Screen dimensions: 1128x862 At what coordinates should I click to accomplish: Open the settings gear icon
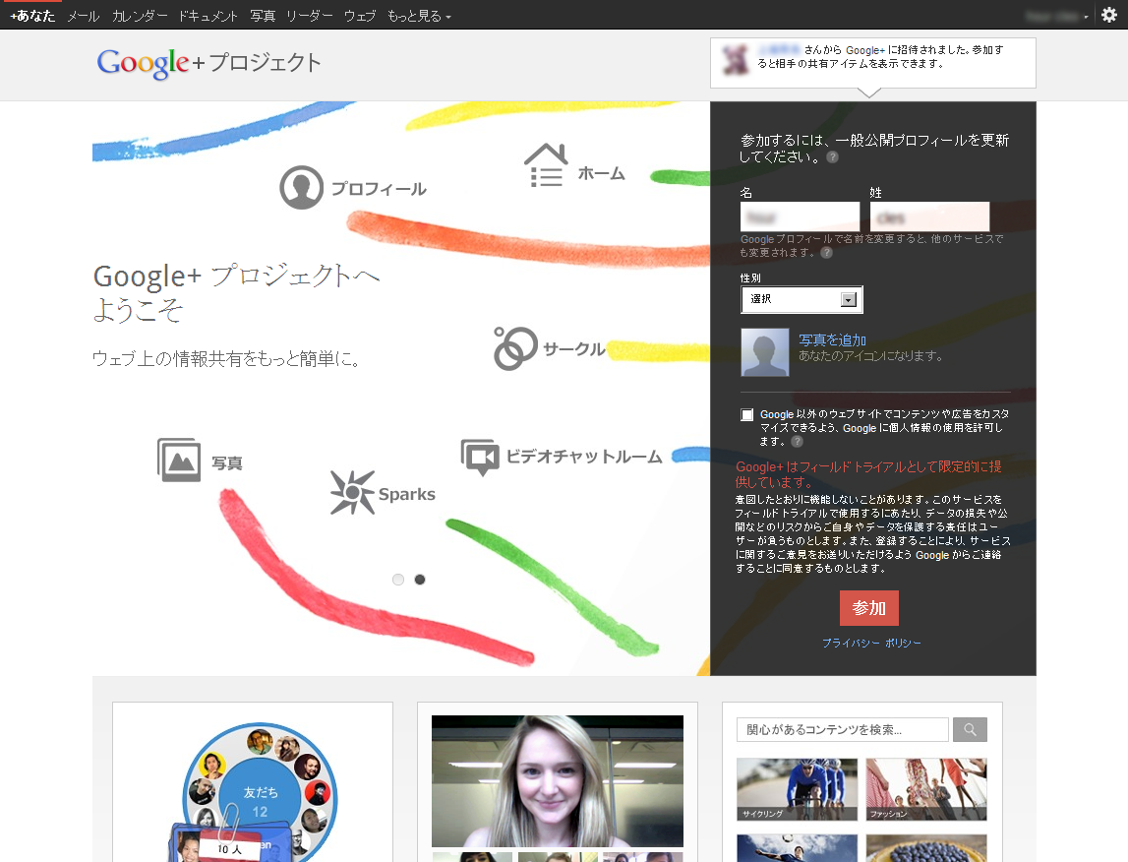(x=1109, y=15)
